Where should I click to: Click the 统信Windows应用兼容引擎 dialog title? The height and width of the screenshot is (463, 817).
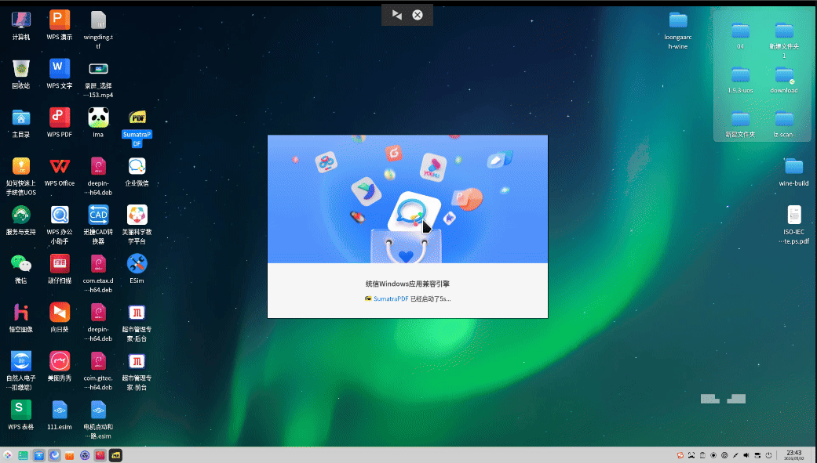pyautogui.click(x=407, y=284)
